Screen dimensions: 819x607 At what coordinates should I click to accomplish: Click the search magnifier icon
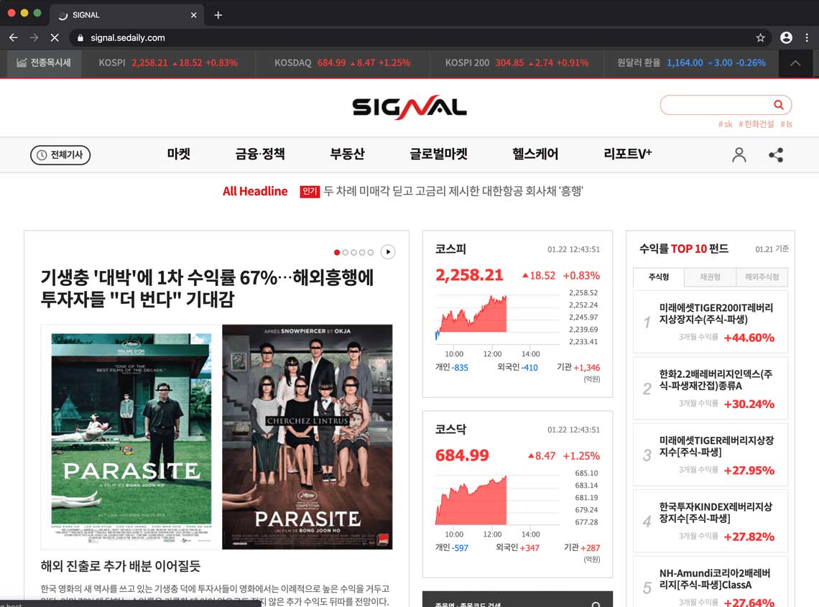coord(778,104)
